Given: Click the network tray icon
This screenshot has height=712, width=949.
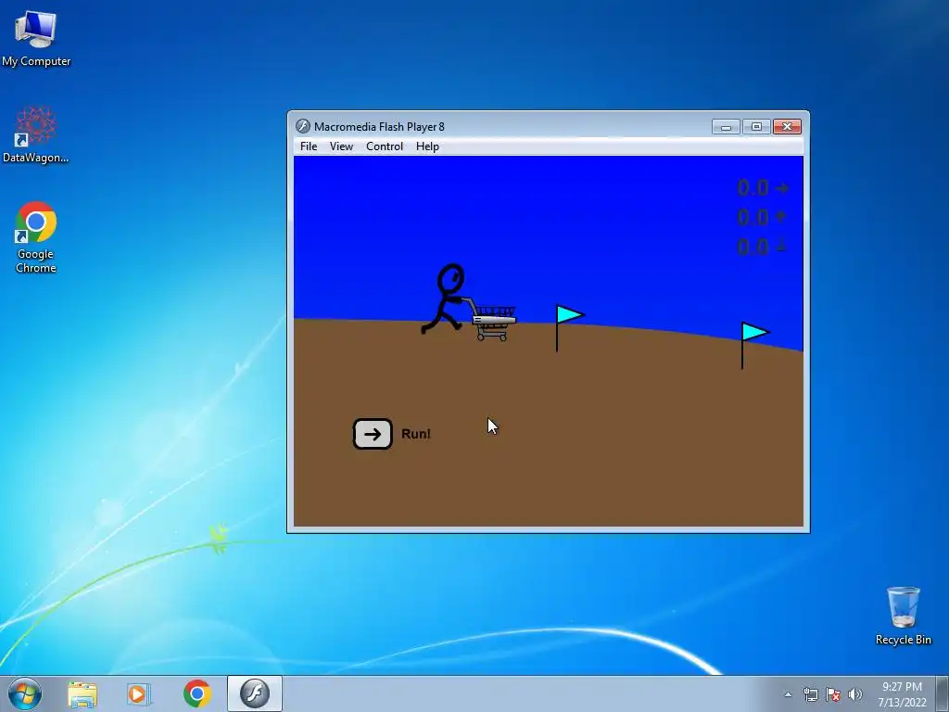Looking at the screenshot, I should pos(810,694).
